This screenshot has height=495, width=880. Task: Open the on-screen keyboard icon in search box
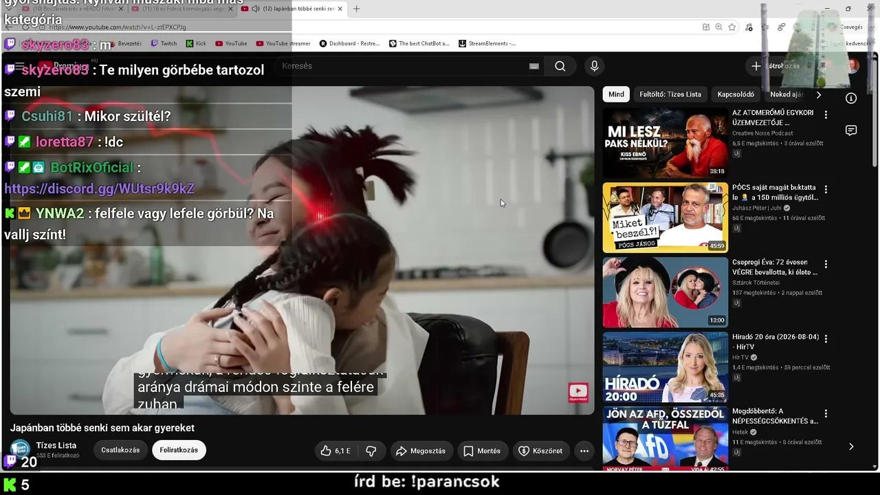(x=534, y=66)
